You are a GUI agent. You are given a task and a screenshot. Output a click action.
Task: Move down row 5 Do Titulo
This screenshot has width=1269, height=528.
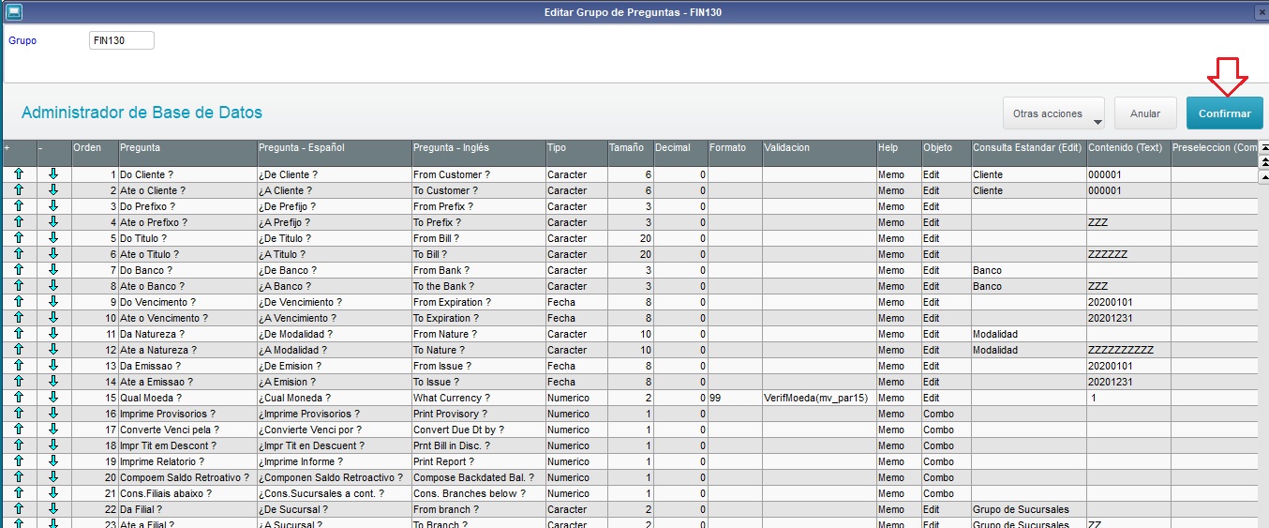point(52,238)
